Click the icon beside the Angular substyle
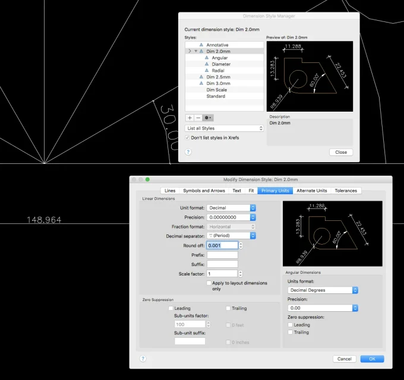The height and width of the screenshot is (380, 404). coord(207,58)
